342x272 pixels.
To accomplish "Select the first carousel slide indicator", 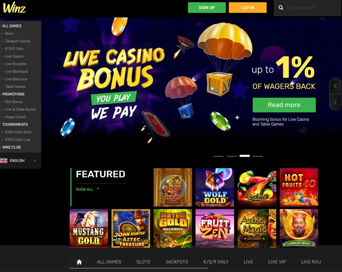I will (x=218, y=156).
